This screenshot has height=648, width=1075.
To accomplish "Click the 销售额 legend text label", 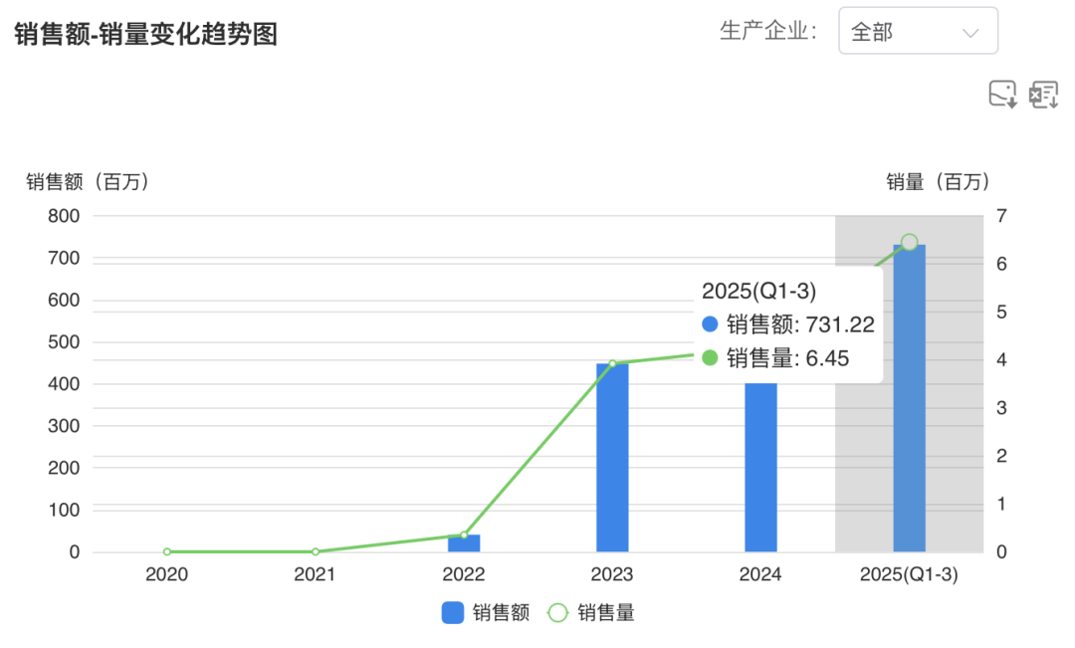I will click(501, 612).
